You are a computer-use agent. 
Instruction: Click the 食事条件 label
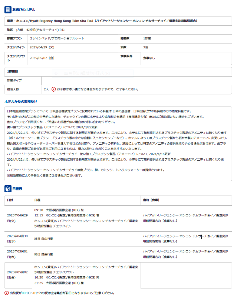tap(126, 56)
